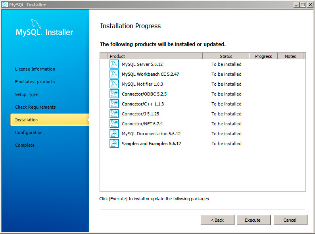
Task: Click the Status column header
Action: pyautogui.click(x=226, y=56)
